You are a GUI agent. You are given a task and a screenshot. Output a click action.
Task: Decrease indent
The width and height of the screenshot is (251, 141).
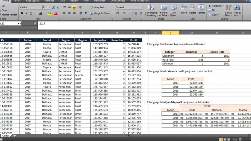[81, 13]
